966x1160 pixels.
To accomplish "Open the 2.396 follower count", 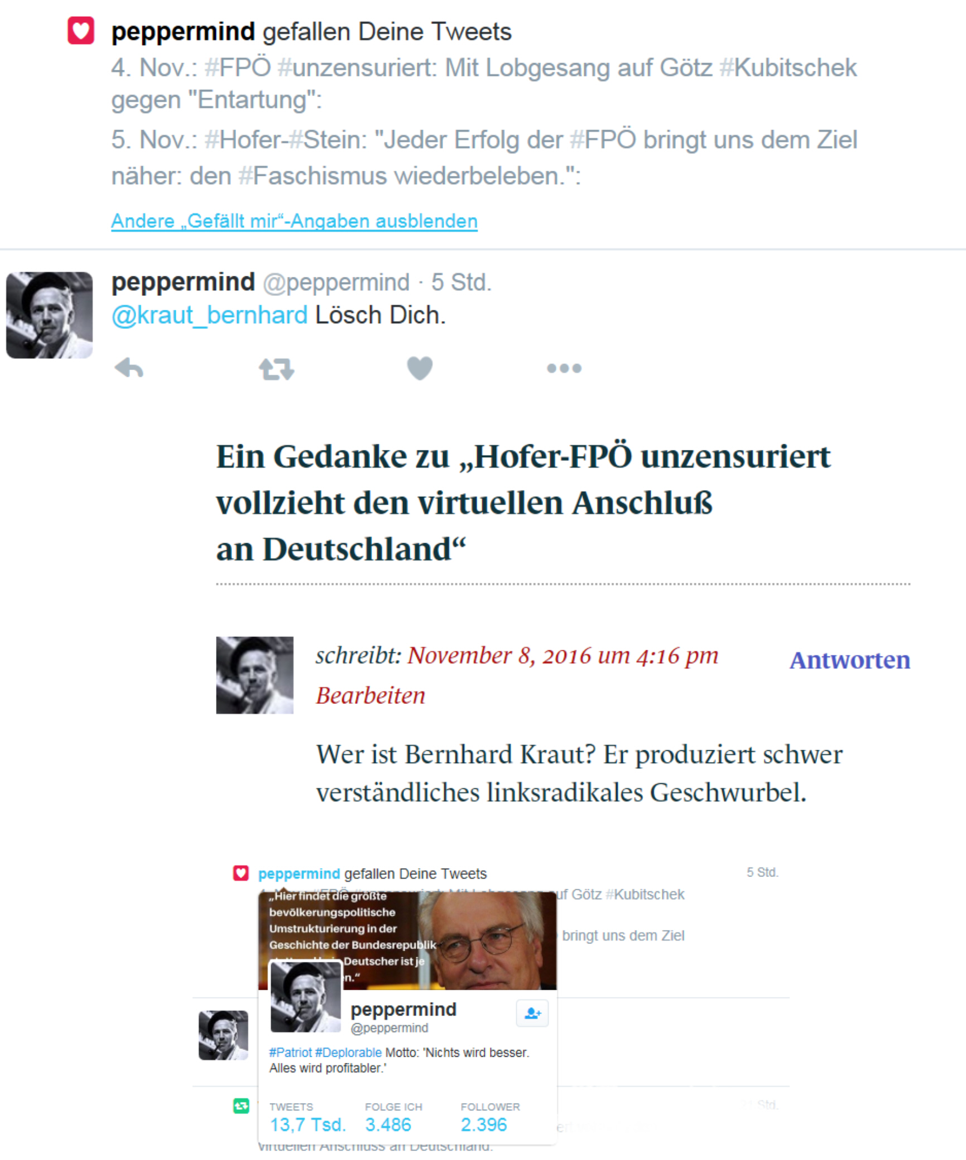I will pyautogui.click(x=483, y=1125).
